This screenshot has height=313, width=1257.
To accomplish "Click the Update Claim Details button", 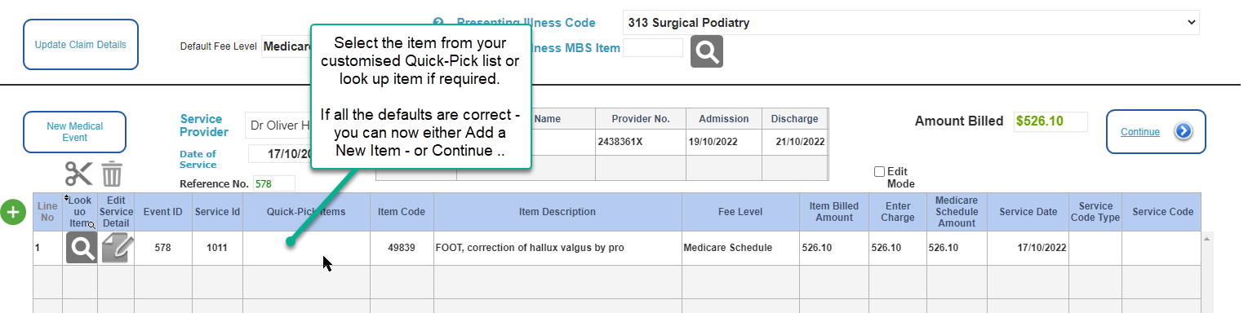I will [x=81, y=45].
